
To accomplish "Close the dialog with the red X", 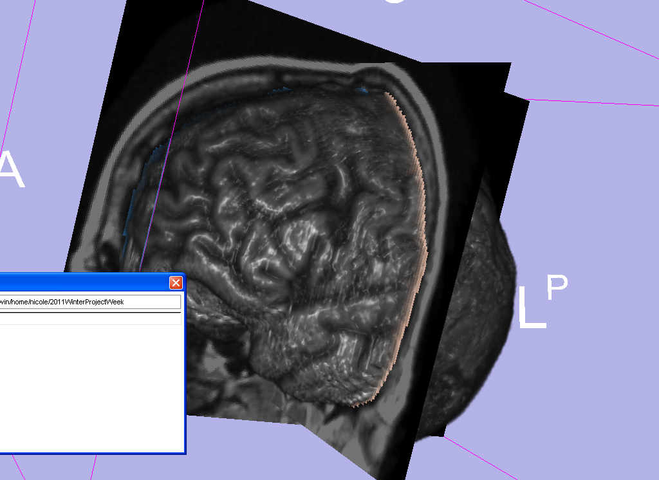I will (x=175, y=282).
